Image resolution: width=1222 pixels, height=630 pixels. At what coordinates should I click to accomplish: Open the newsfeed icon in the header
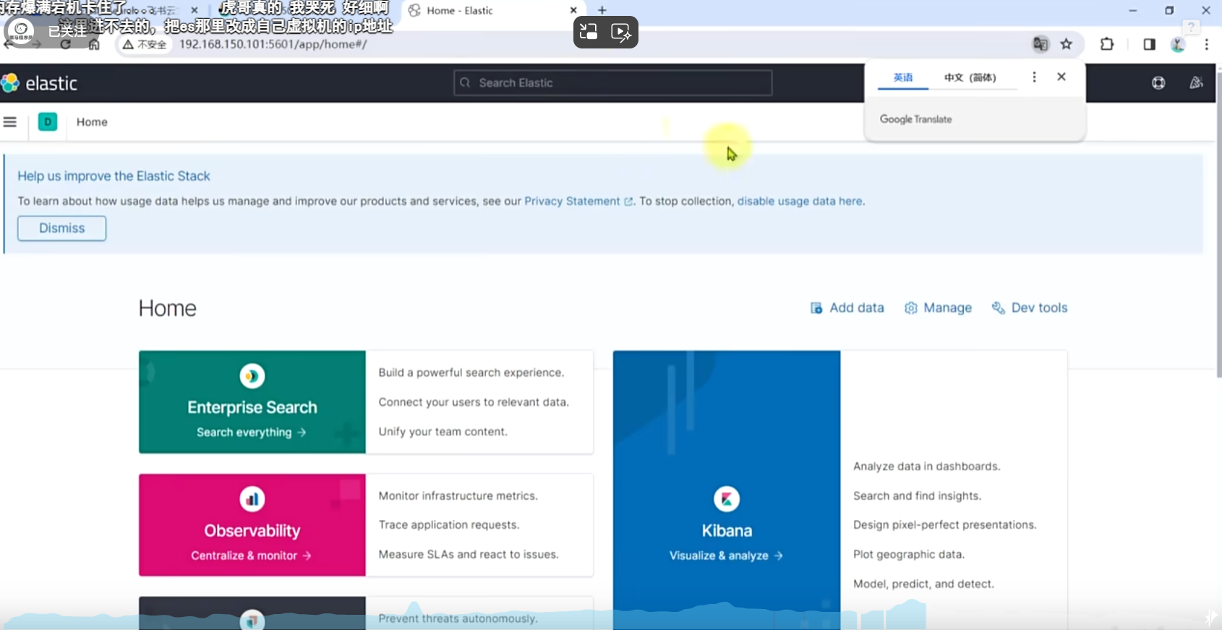coord(1196,83)
